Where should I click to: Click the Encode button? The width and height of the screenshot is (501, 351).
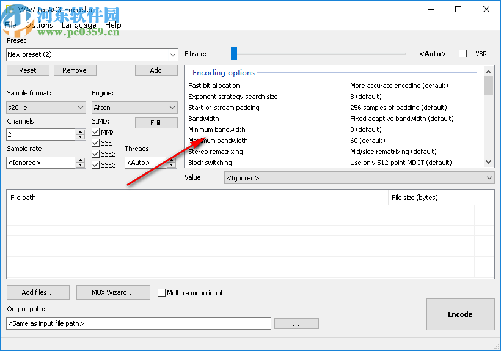coord(461,314)
